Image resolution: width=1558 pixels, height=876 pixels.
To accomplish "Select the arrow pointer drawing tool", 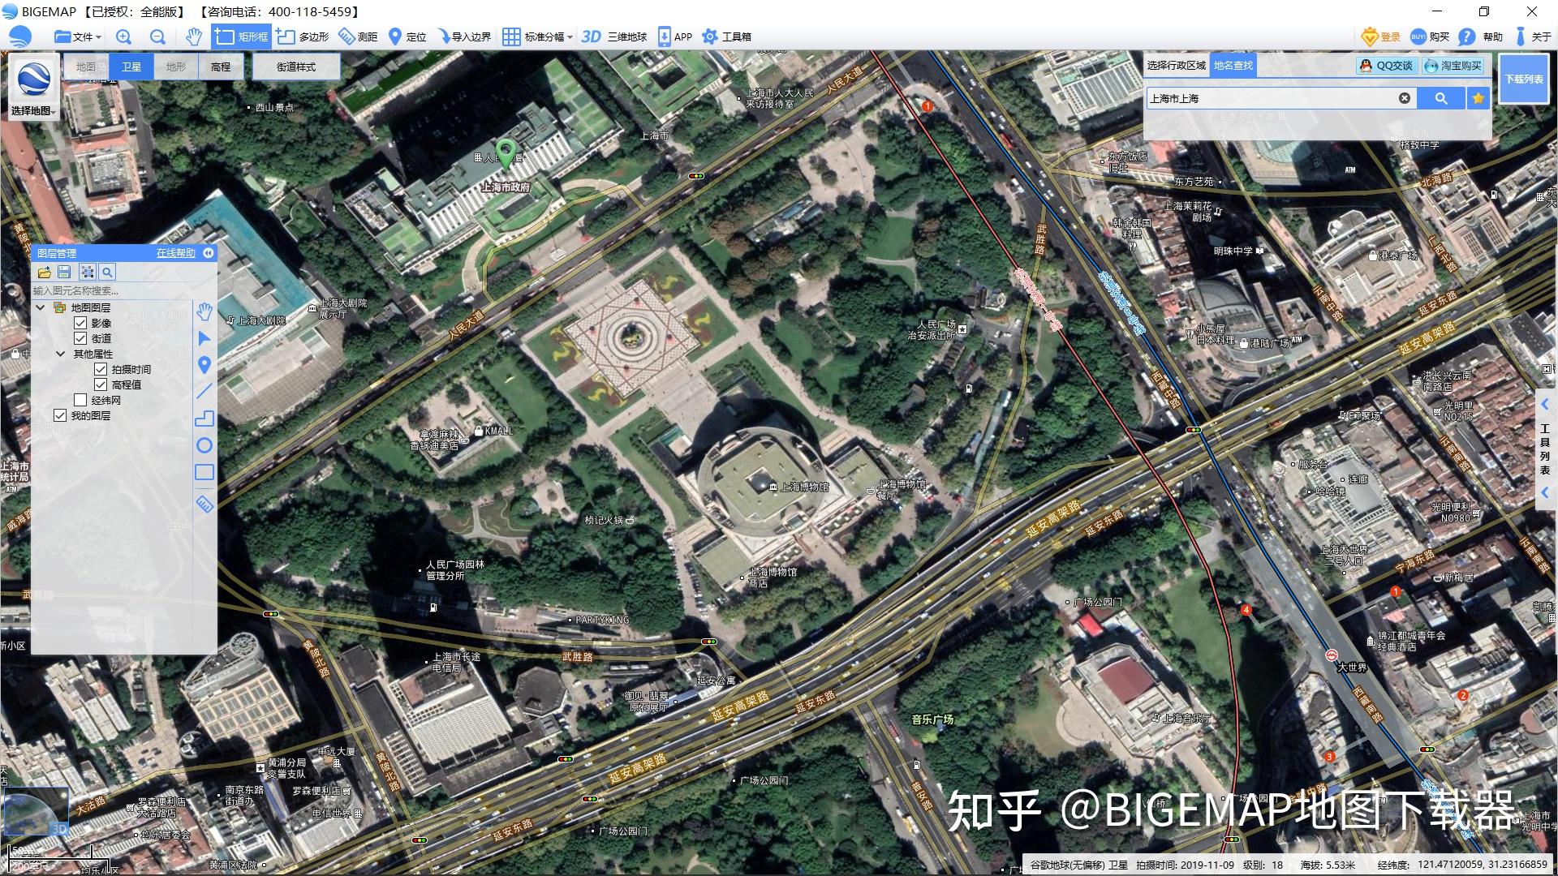I will click(x=204, y=338).
